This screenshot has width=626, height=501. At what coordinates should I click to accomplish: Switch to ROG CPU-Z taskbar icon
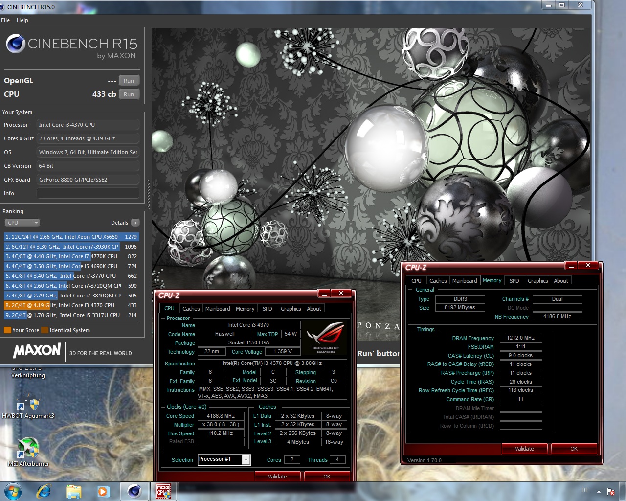163,491
